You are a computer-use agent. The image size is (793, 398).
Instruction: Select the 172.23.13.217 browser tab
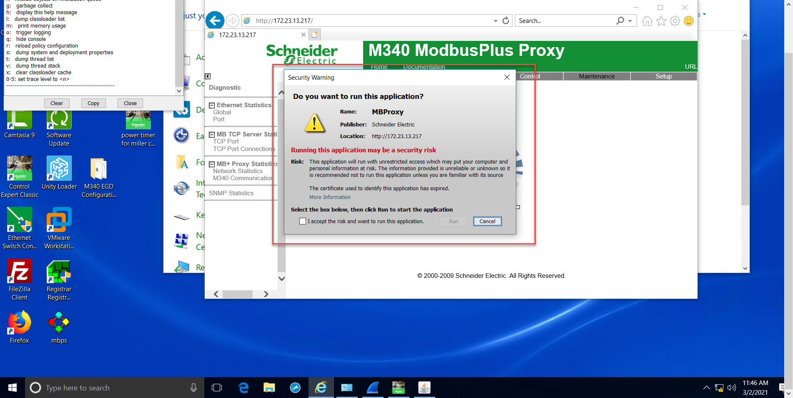tap(257, 35)
